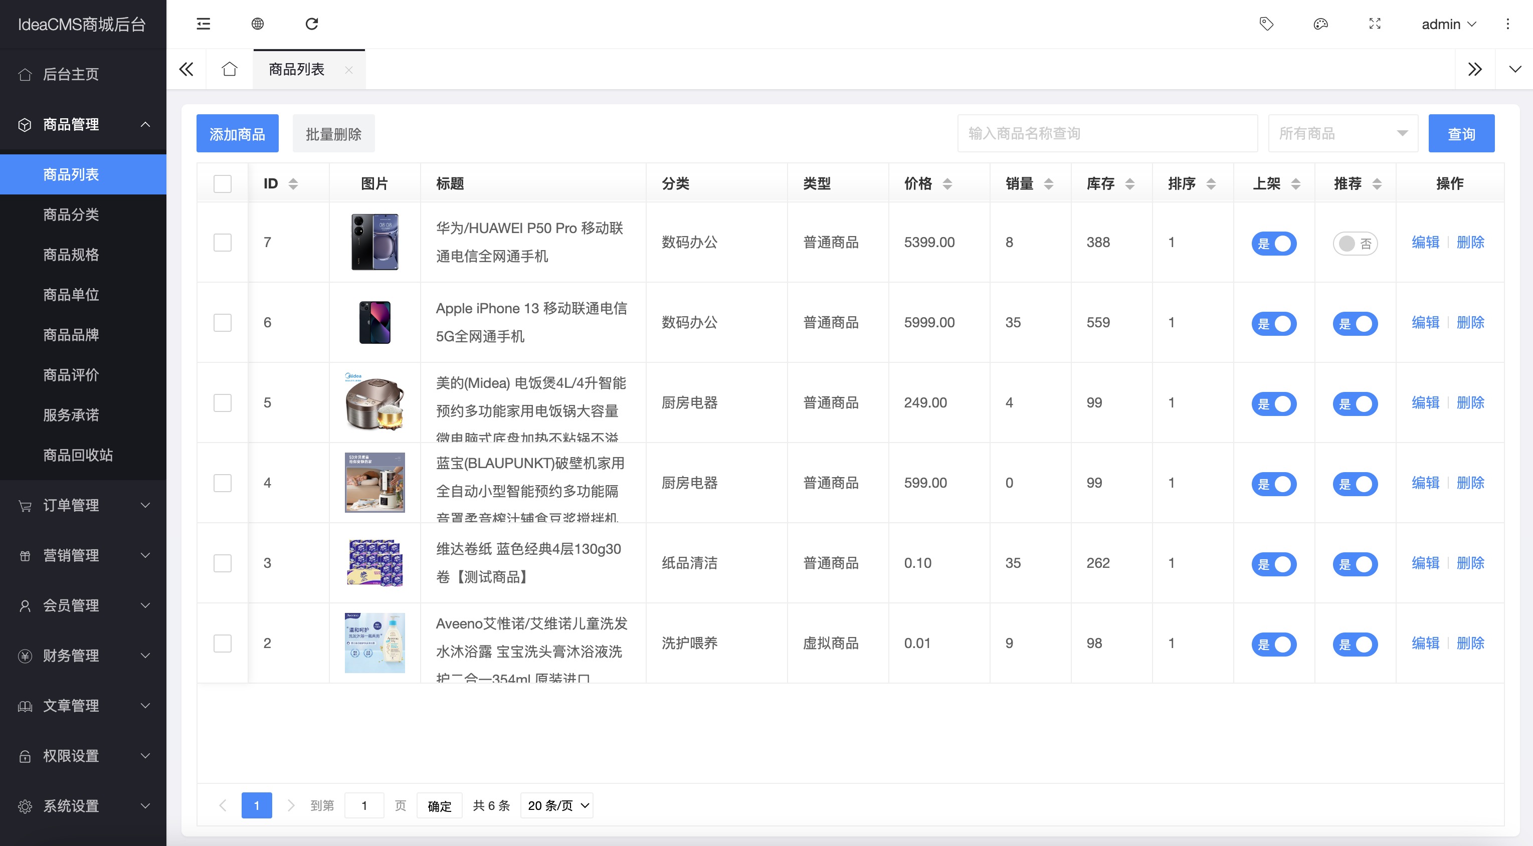The height and width of the screenshot is (846, 1533).
Task: Open the tab options down chevron
Action: [1514, 69]
